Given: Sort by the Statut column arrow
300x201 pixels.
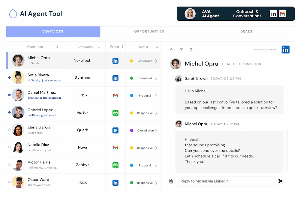Looking at the screenshot, I should (x=157, y=47).
